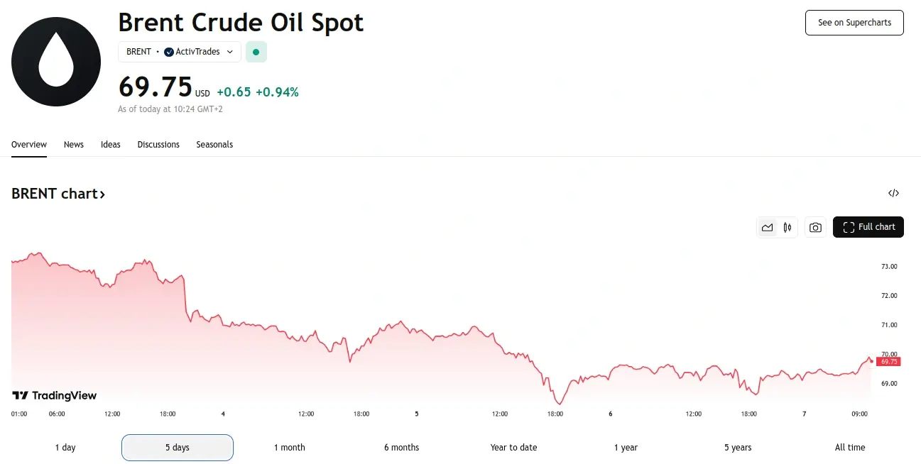921x464 pixels.
Task: Click the red 69.75 price label on the axis
Action: coord(888,361)
